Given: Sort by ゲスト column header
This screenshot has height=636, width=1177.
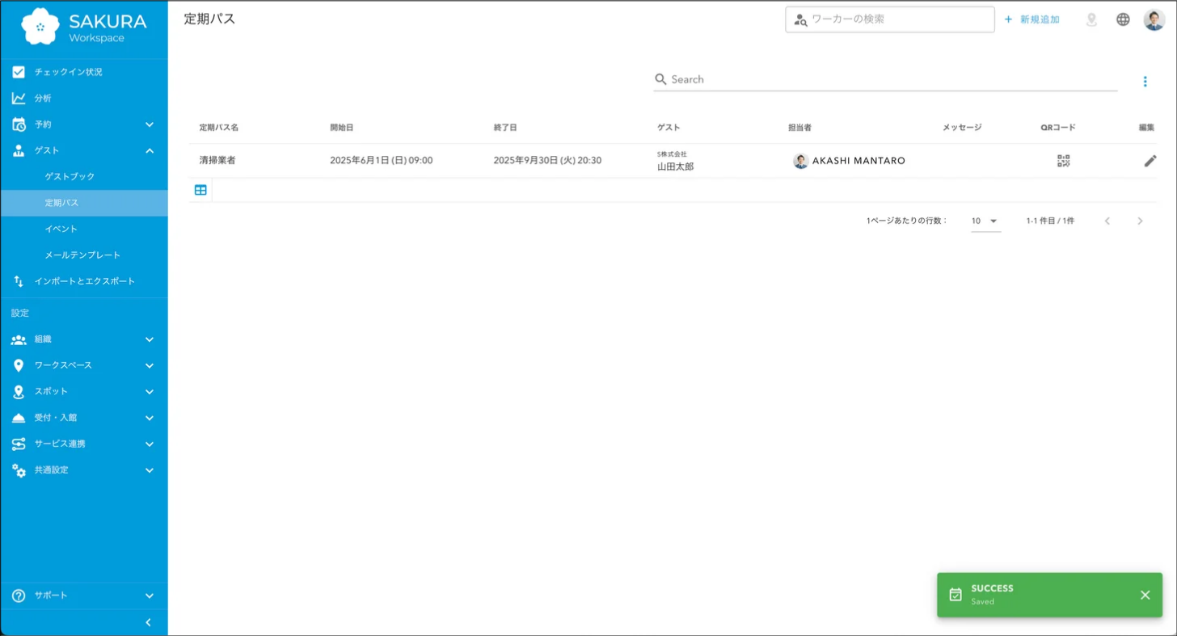Looking at the screenshot, I should click(669, 128).
